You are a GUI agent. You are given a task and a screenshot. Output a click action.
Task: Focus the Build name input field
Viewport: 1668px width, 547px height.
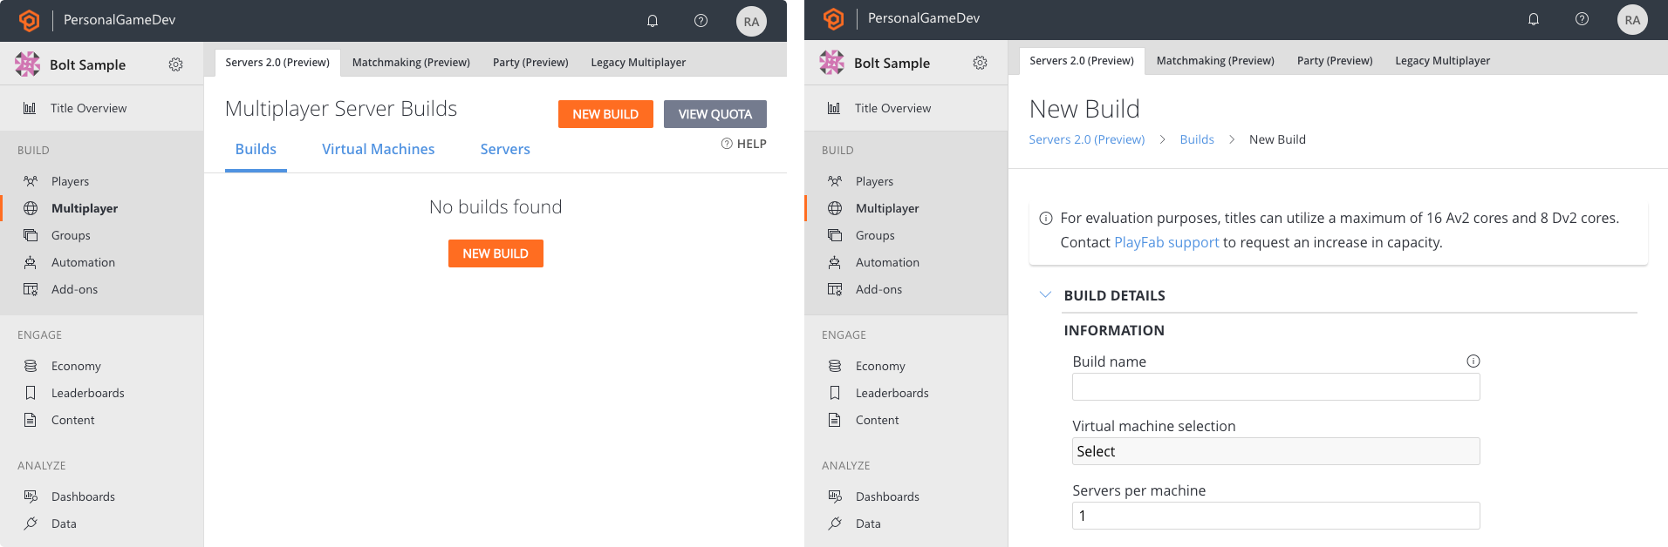[1275, 387]
